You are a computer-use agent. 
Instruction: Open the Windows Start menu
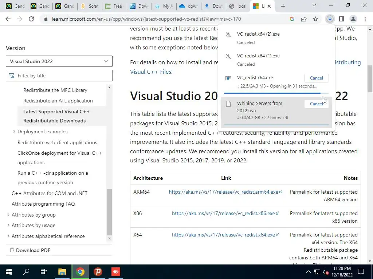coord(9,272)
